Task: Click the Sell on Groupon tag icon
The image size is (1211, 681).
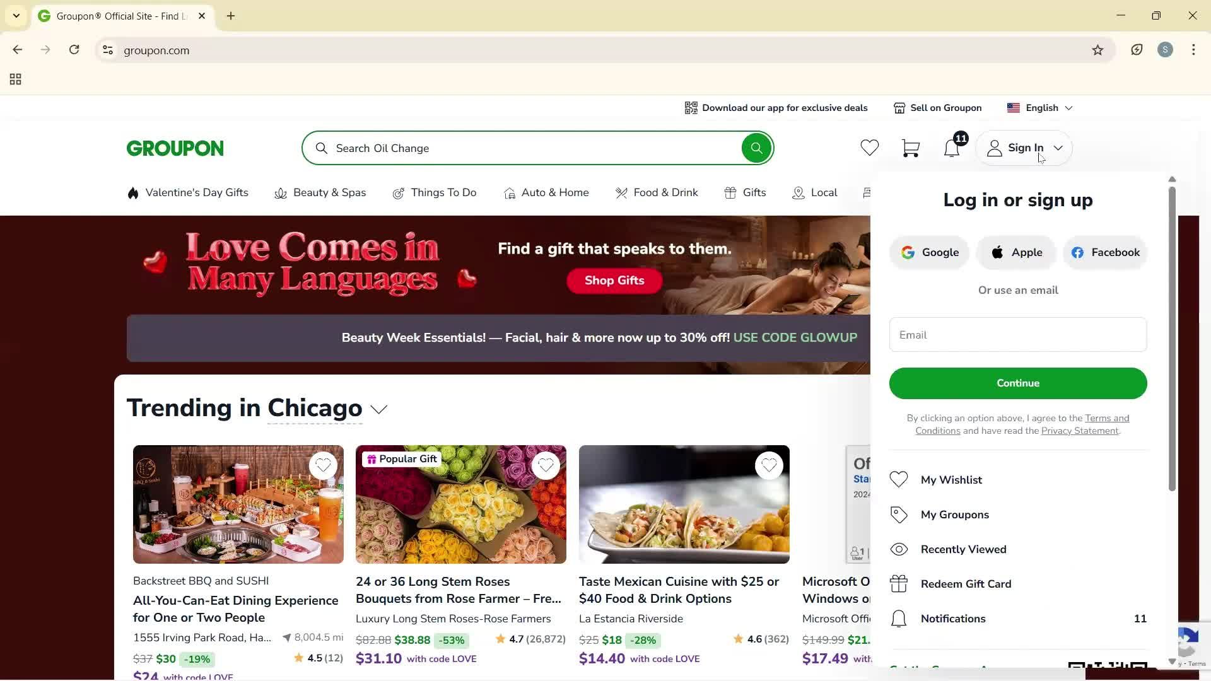Action: pyautogui.click(x=900, y=107)
